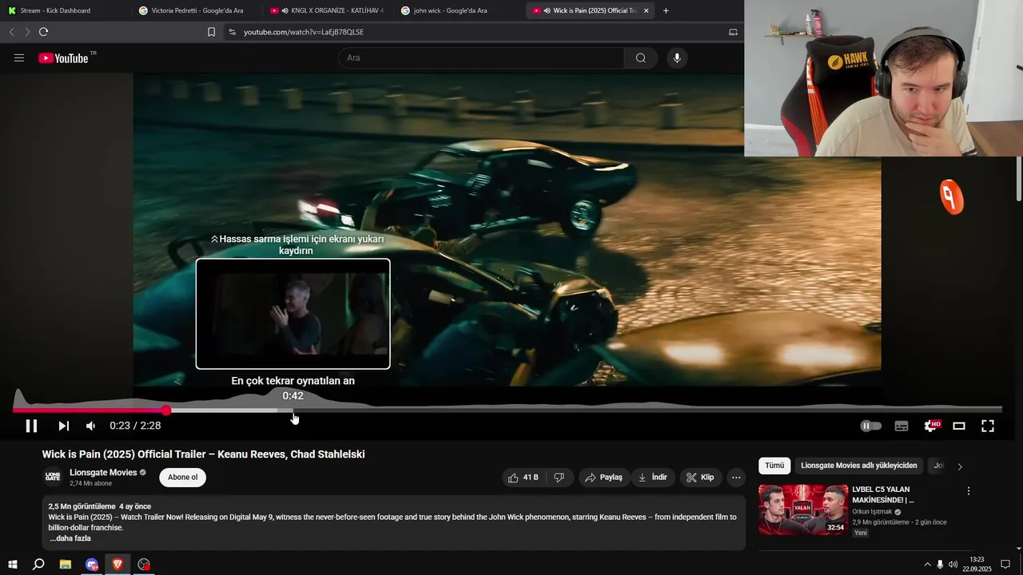1023x575 pixels.
Task: Mute the video volume
Action: click(x=90, y=426)
